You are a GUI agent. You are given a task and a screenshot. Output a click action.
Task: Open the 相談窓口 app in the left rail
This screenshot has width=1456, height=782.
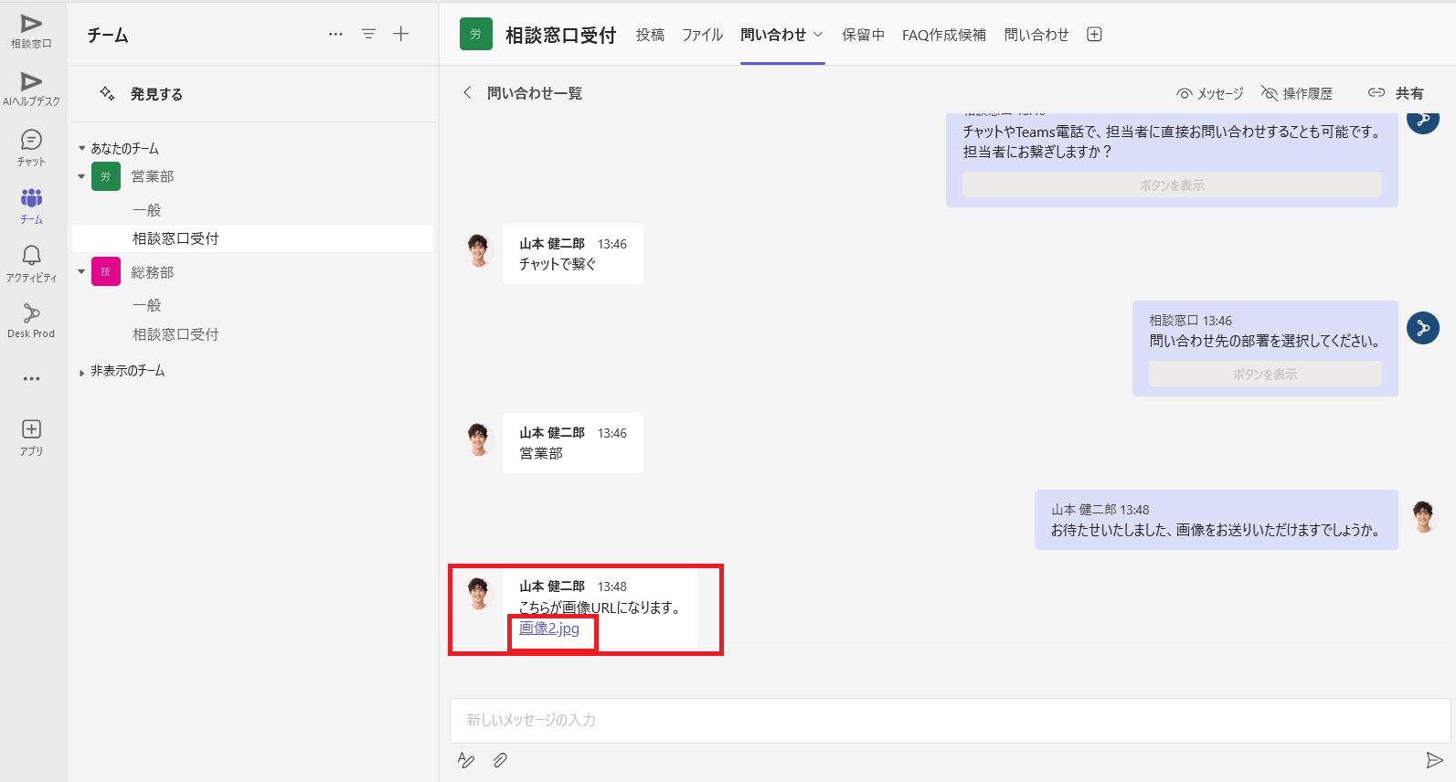point(31,25)
